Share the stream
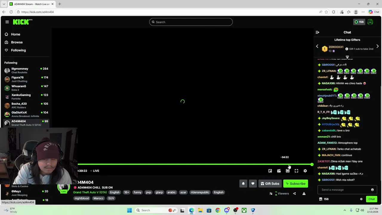382x215 pixels. (294, 193)
